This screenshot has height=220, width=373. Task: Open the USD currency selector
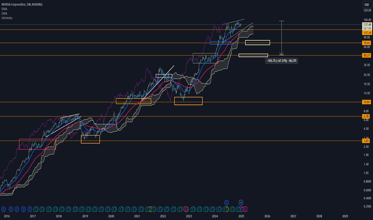[x=367, y=5]
